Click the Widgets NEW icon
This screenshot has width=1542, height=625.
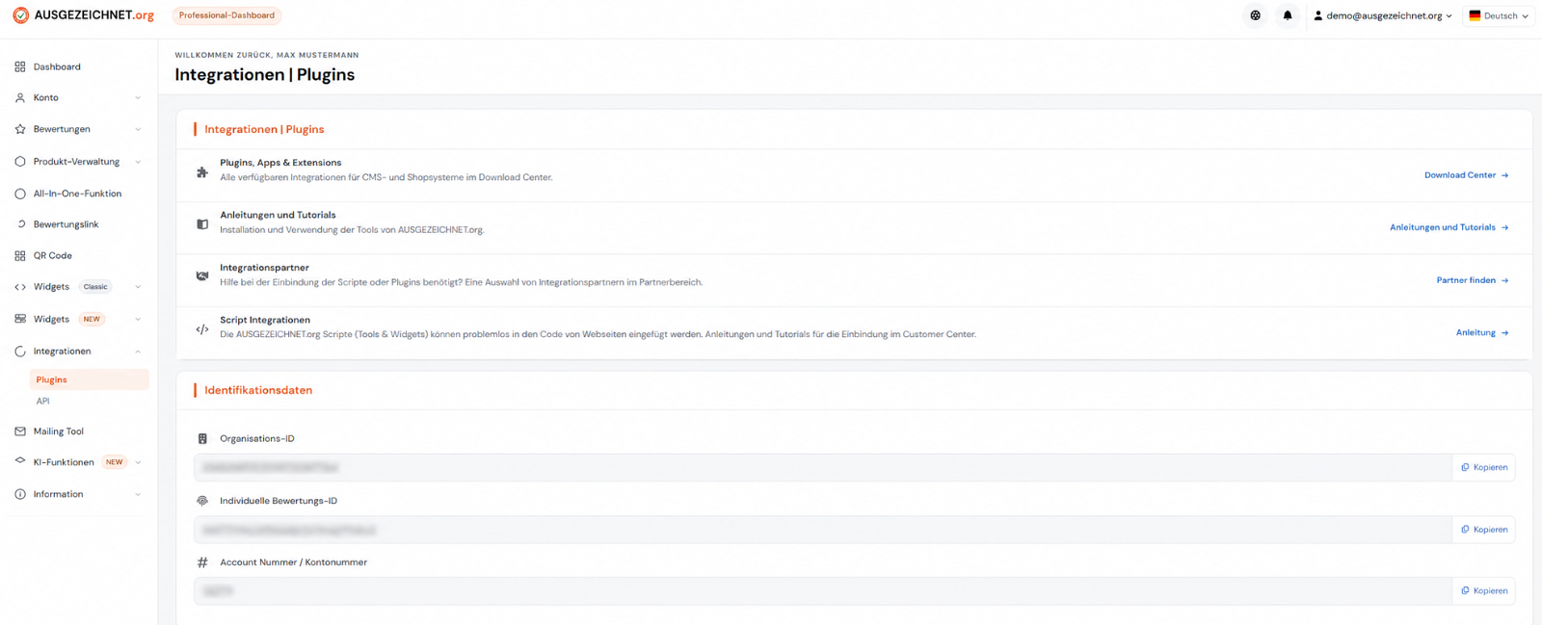click(x=20, y=319)
